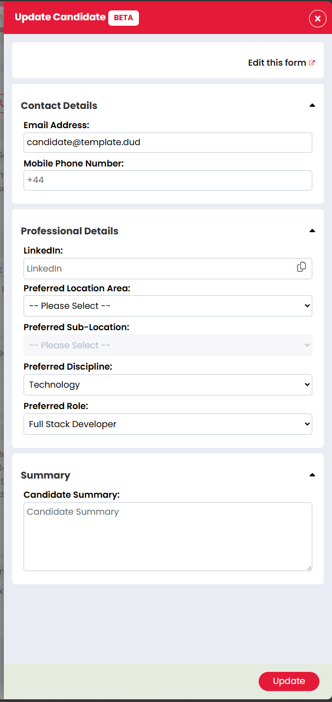Focus the Email Address field
Viewport: 332px width, 702px height.
167,142
